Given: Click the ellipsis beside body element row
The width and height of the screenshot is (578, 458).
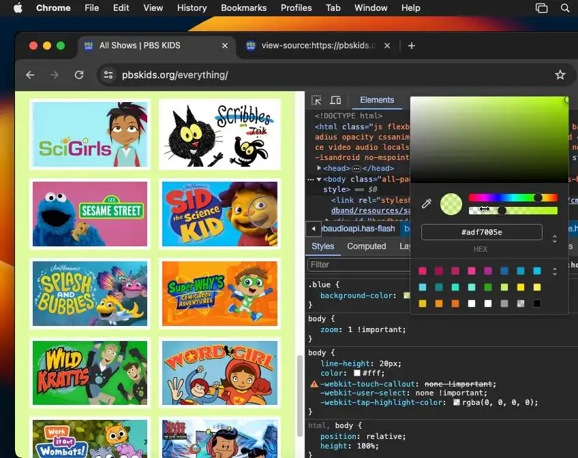Looking at the screenshot, I should click(x=310, y=180).
